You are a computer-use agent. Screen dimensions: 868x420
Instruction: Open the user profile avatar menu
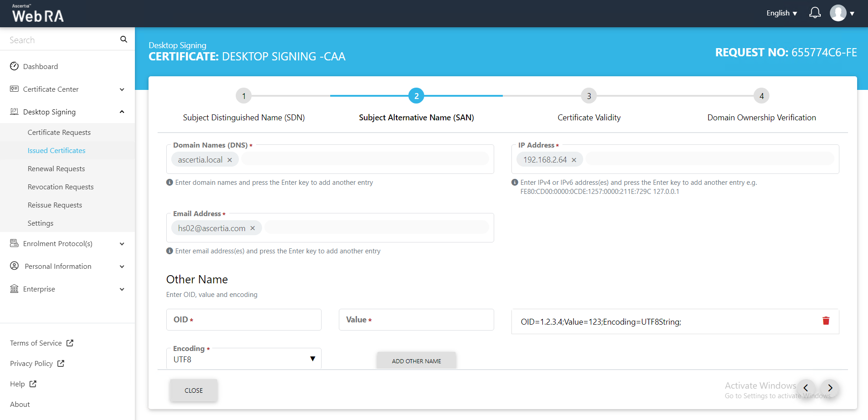click(838, 13)
